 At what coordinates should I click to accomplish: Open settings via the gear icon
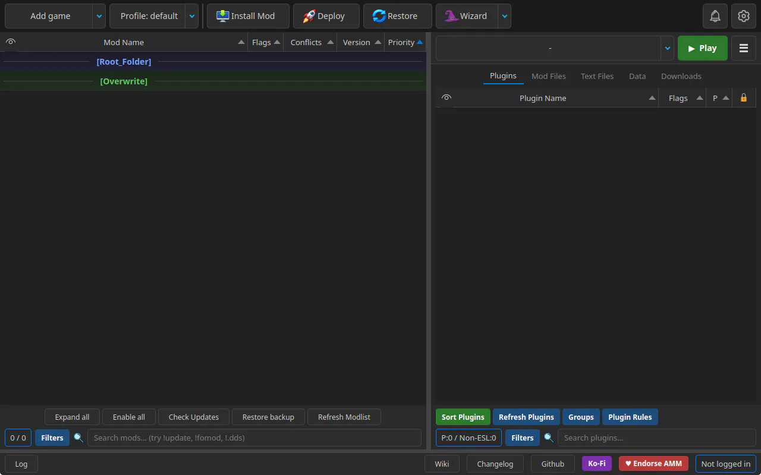(744, 16)
